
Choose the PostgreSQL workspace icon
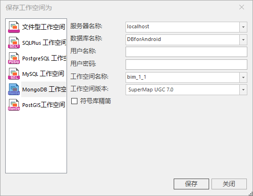point(14,58)
